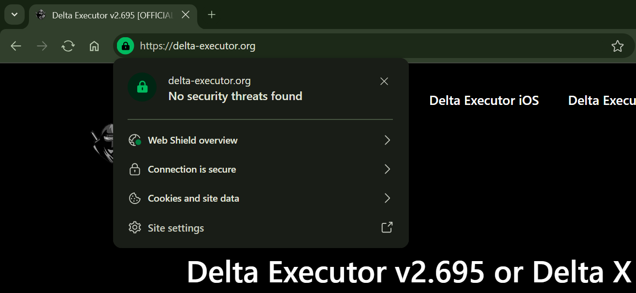
Task: Open the browser home page
Action: (94, 46)
